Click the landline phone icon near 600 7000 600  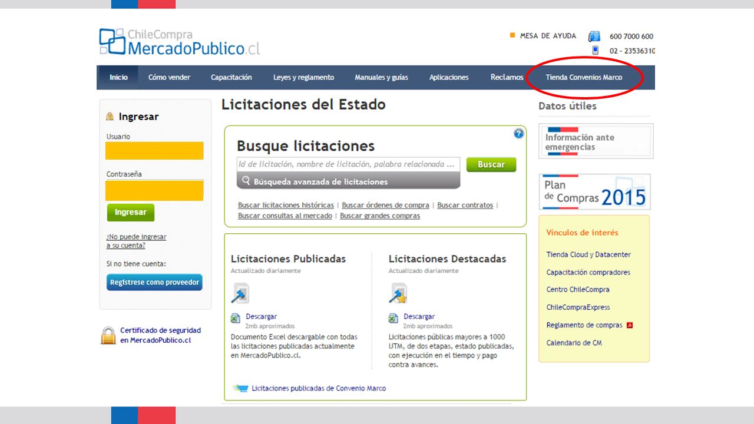pos(594,37)
